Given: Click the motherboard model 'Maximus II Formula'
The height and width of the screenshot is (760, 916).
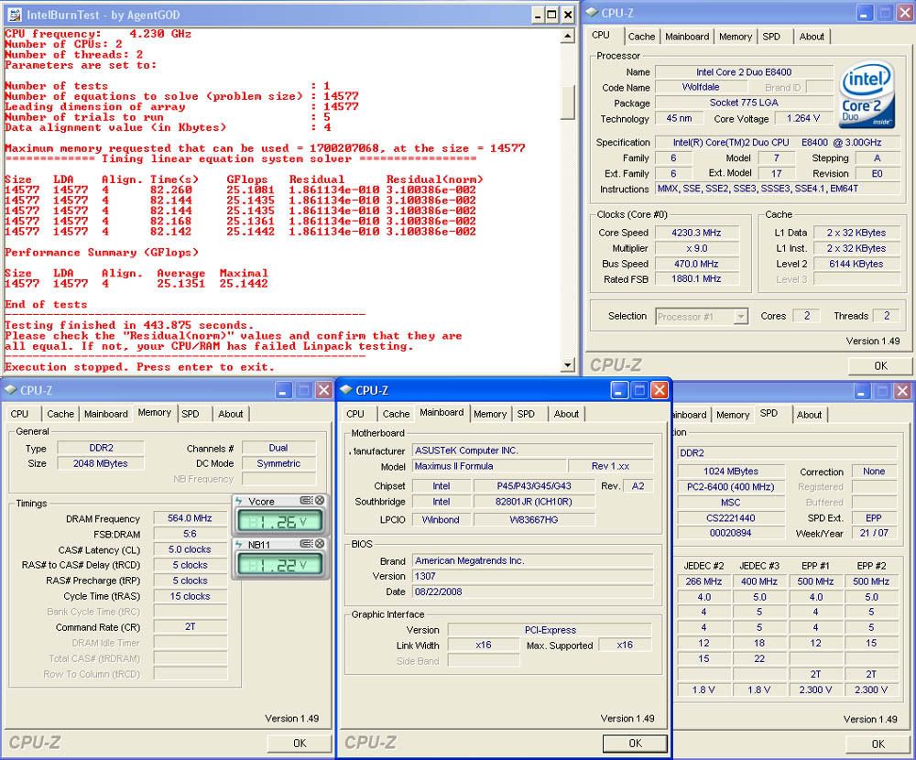Looking at the screenshot, I should coord(489,466).
